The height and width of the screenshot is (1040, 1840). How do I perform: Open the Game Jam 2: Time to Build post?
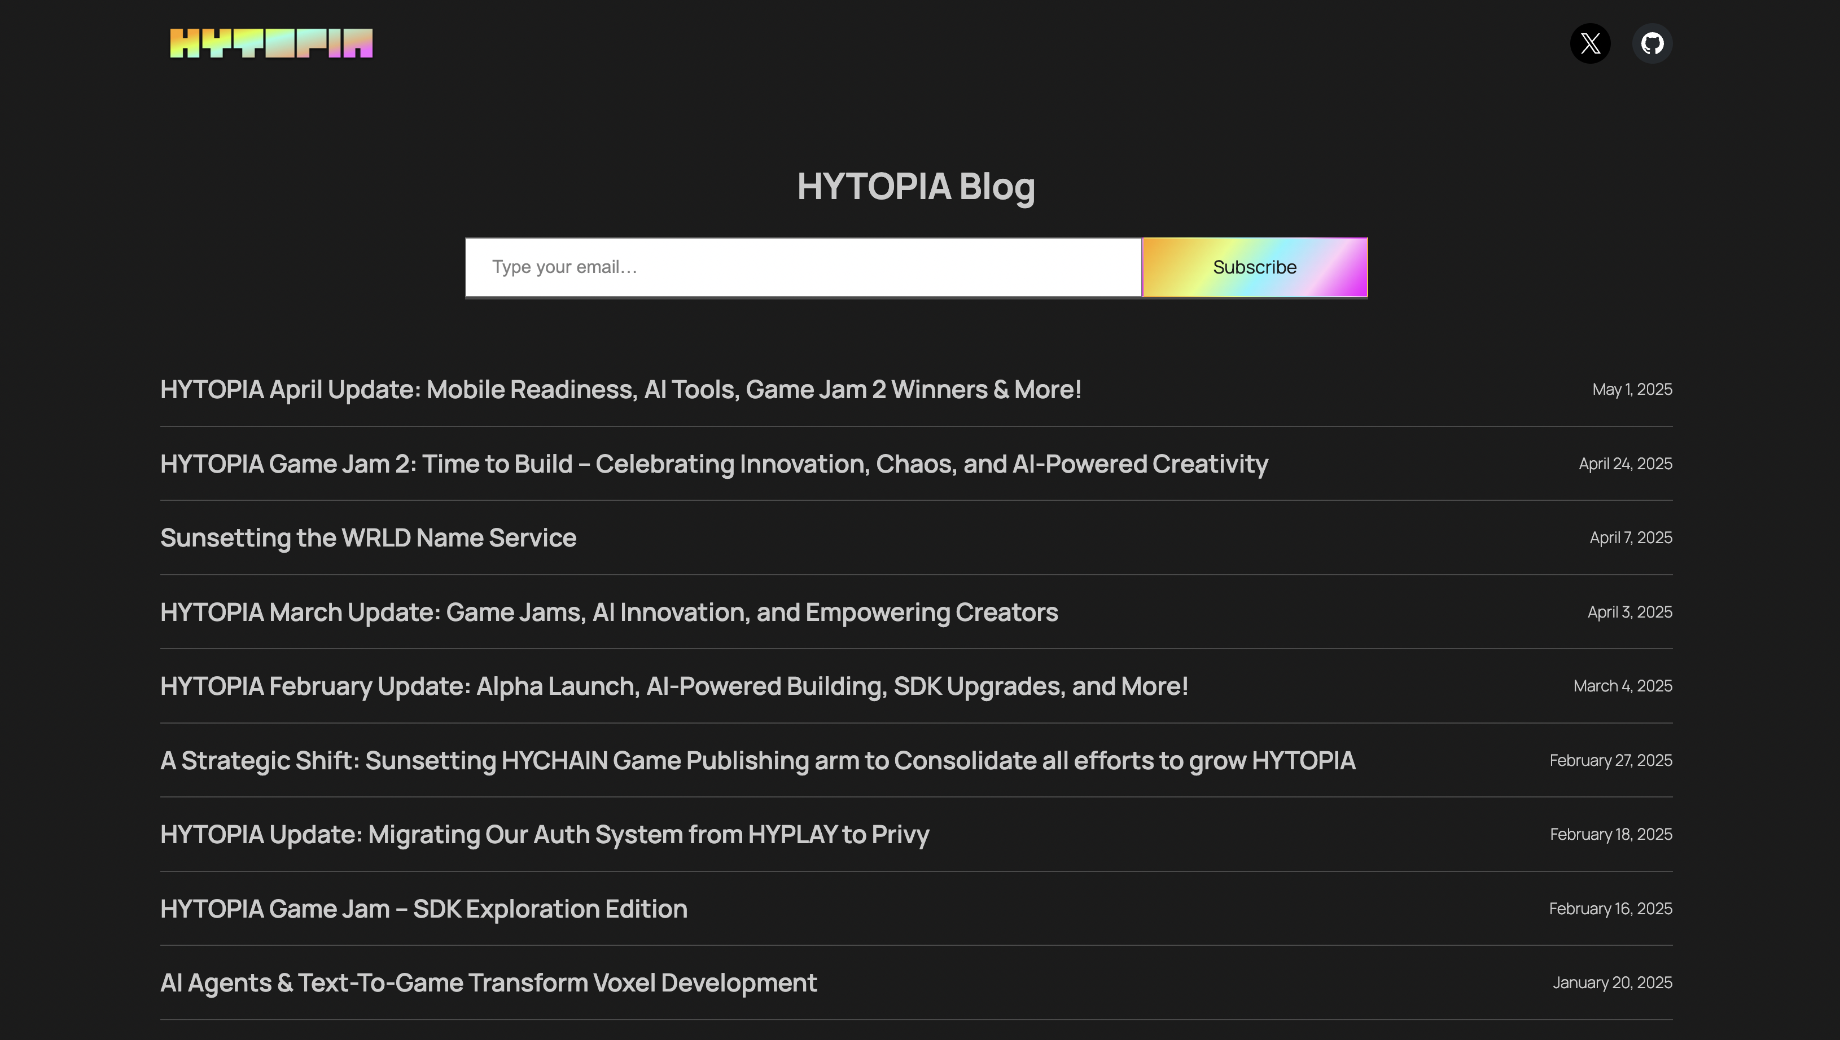pos(713,464)
